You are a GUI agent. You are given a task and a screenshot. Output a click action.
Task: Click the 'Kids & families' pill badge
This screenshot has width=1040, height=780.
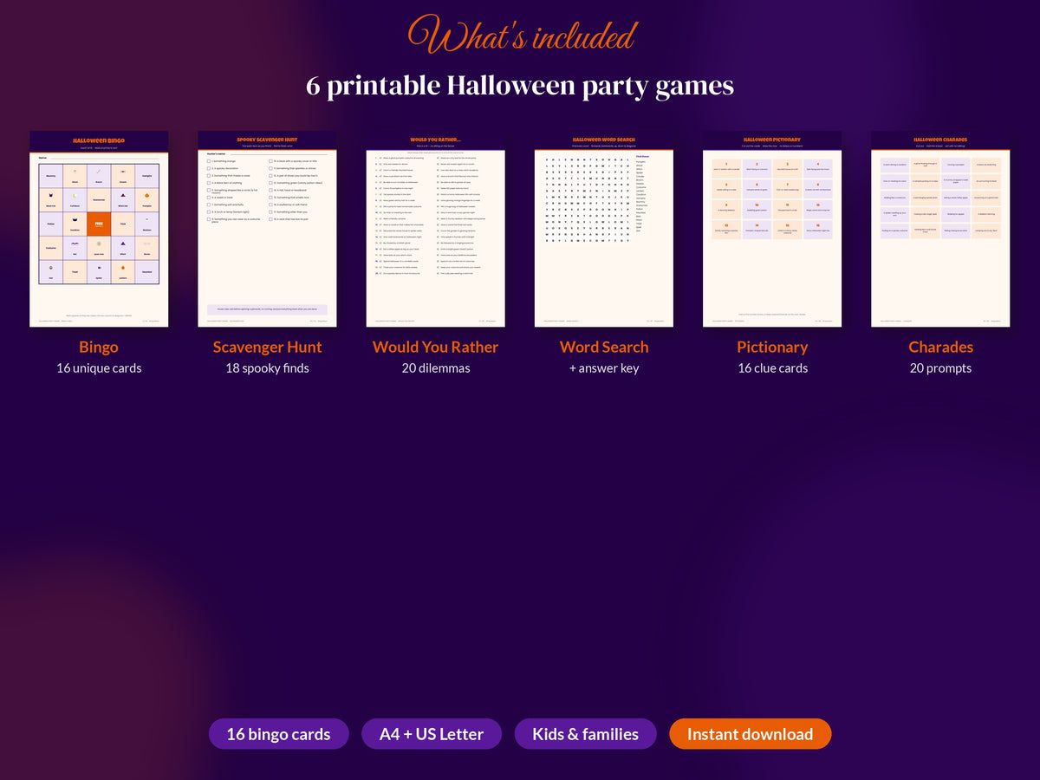click(585, 734)
